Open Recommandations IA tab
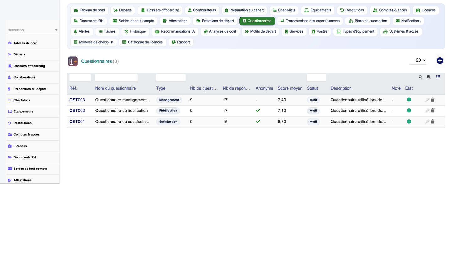The width and height of the screenshot is (453, 280). pyautogui.click(x=175, y=32)
